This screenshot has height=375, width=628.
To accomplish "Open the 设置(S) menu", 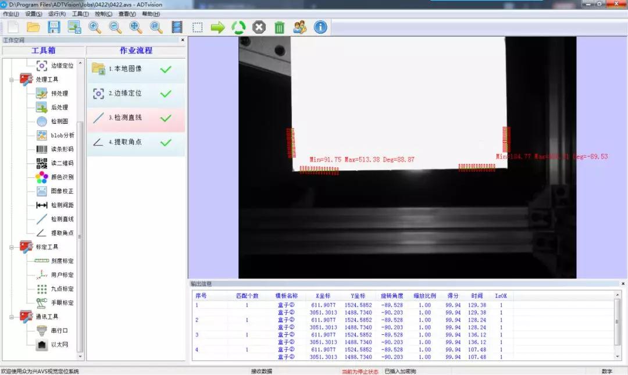I will (x=34, y=14).
